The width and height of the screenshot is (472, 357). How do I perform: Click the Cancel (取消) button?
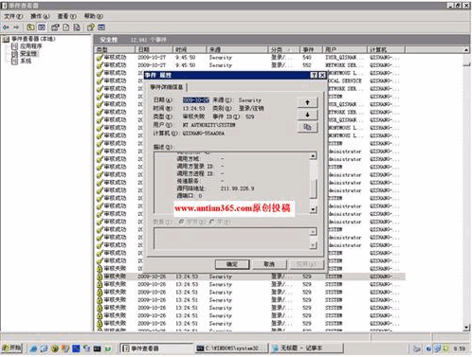(x=269, y=264)
